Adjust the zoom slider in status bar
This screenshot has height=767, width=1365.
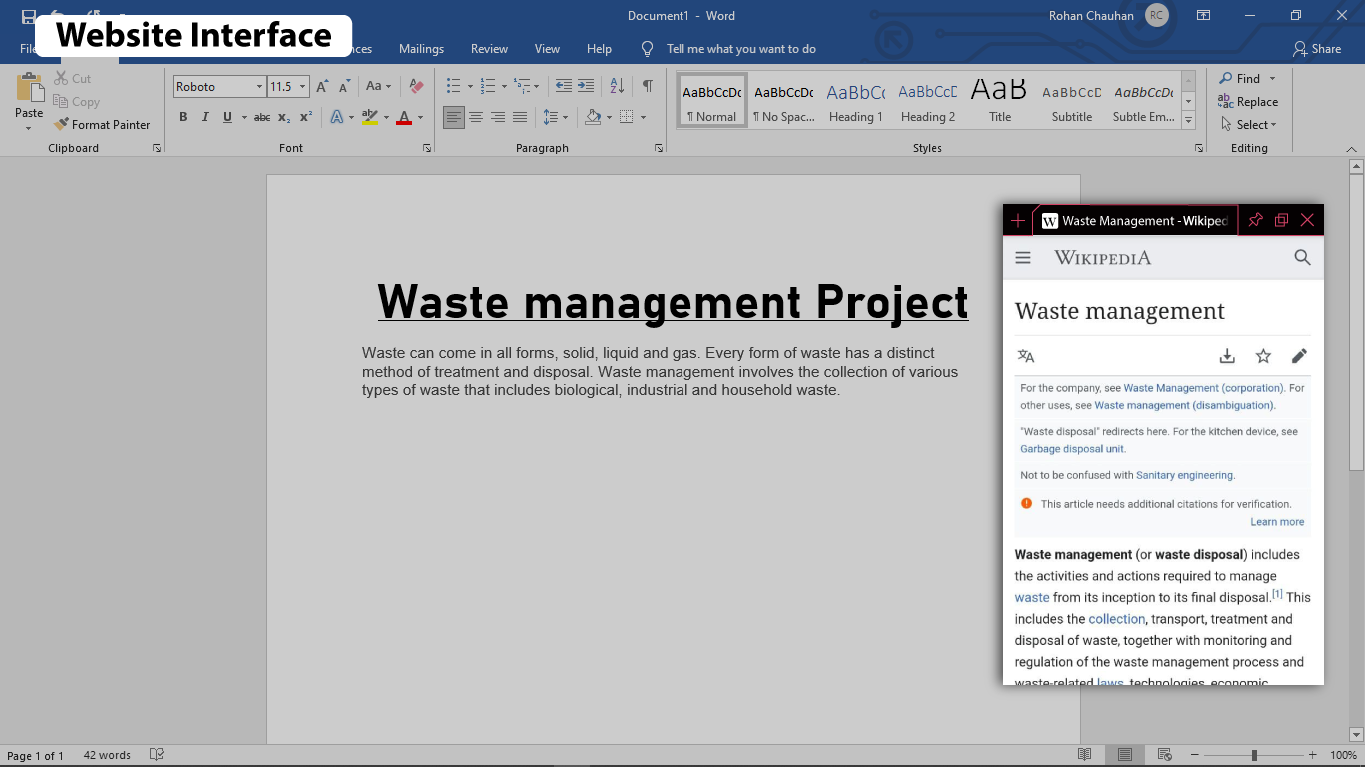(x=1254, y=755)
